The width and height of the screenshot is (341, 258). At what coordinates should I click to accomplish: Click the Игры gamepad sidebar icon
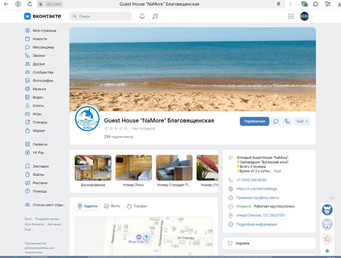click(28, 114)
